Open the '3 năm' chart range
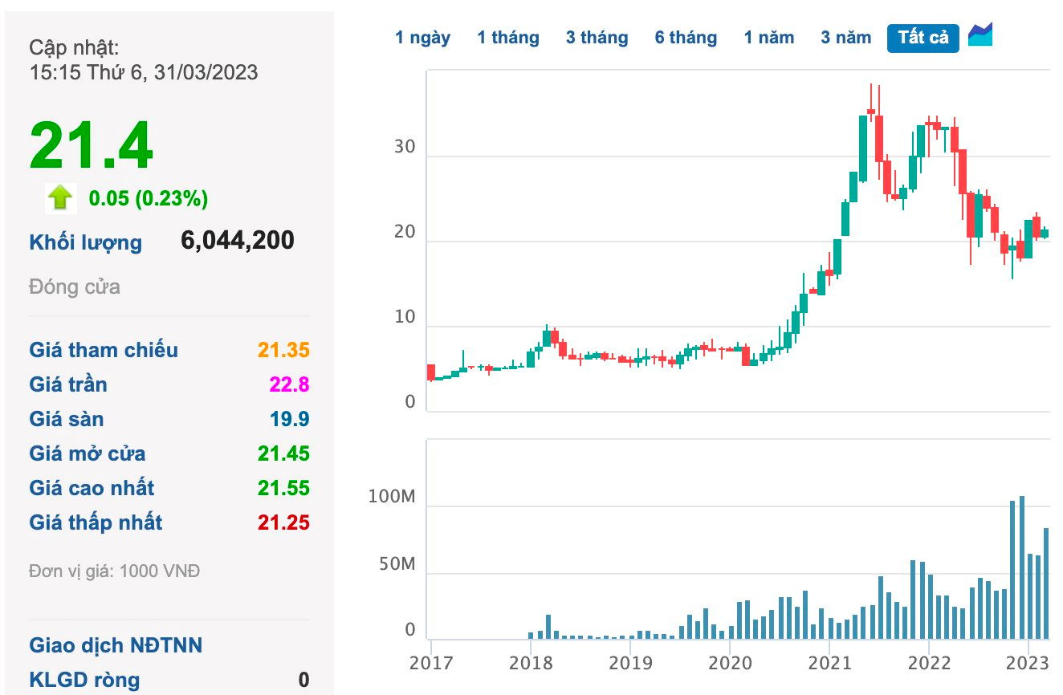The height and width of the screenshot is (695, 1063). (845, 38)
